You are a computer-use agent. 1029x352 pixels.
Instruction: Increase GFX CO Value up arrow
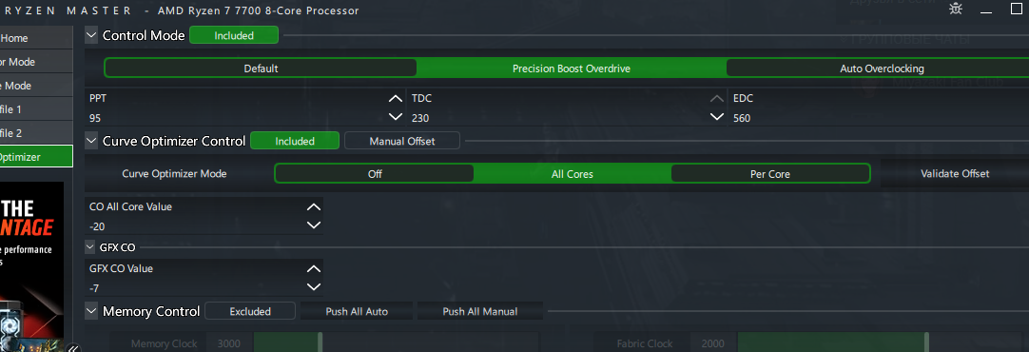(x=314, y=268)
